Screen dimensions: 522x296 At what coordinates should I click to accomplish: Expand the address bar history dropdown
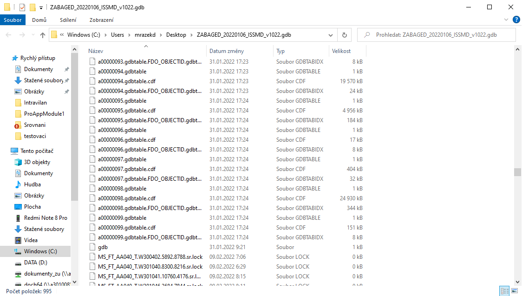point(331,35)
